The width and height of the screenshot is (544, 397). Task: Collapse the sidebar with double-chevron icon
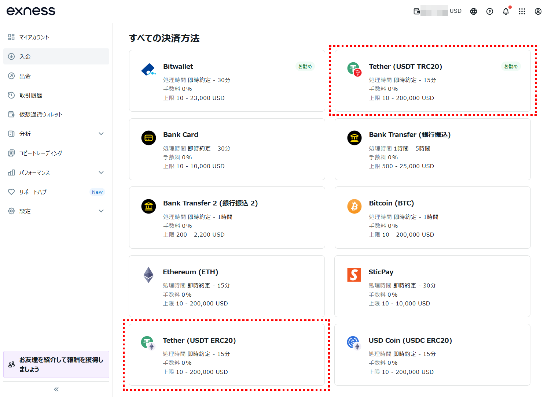[x=56, y=389]
